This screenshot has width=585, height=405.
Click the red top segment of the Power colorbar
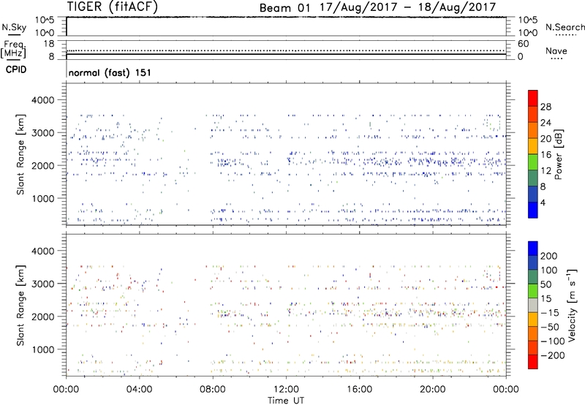[533, 98]
